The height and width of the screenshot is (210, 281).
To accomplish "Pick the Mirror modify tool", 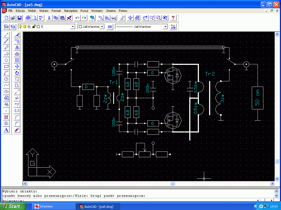I will click(x=17, y=48).
